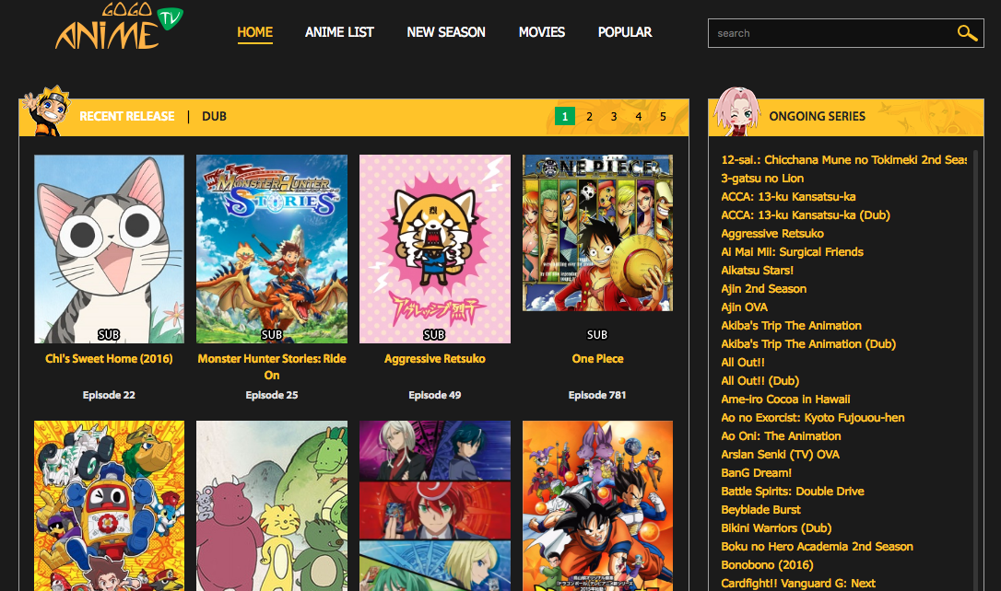This screenshot has width=1001, height=591.
Task: Open Akiba's Trip The Animation (Dub)
Action: (x=808, y=343)
